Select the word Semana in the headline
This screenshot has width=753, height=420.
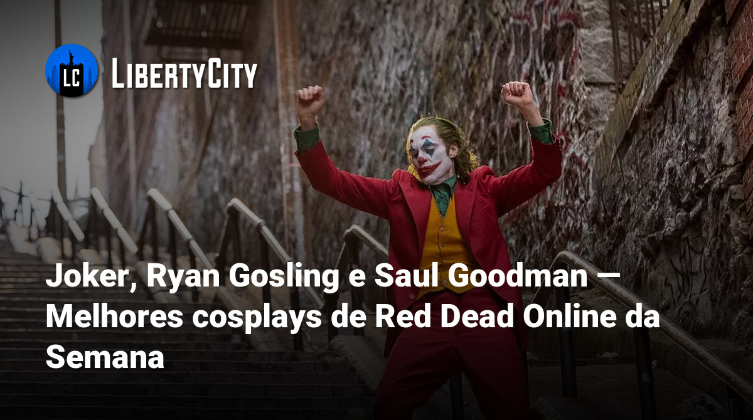click(x=105, y=359)
